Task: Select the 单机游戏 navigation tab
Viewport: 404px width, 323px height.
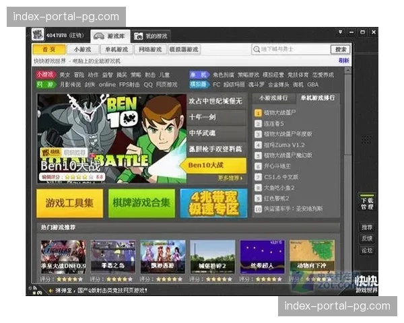Action: point(116,49)
